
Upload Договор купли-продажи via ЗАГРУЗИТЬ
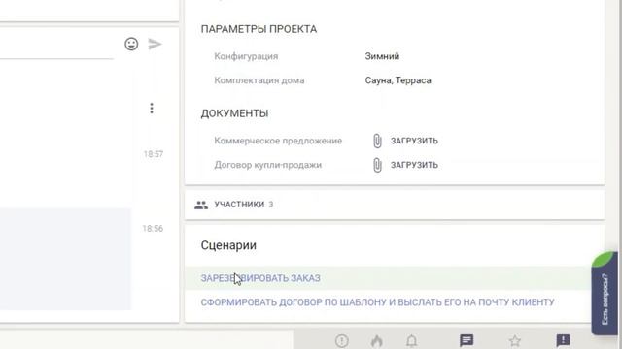[414, 165]
